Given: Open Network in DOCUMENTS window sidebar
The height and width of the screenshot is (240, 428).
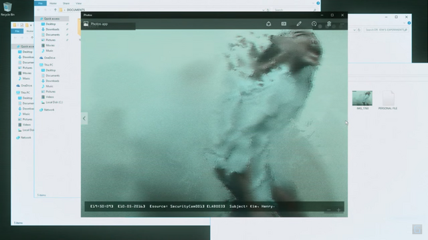Looking at the screenshot, I should pos(47,109).
